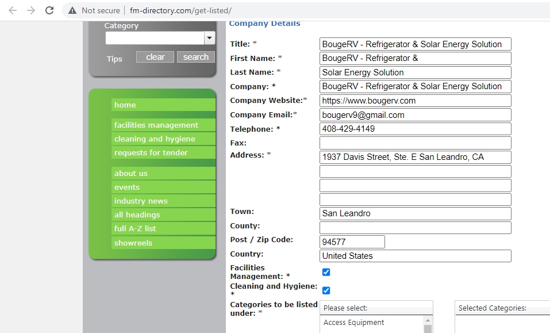Click the browser forward arrow
Screen dimensions: 550x333
tap(31, 10)
